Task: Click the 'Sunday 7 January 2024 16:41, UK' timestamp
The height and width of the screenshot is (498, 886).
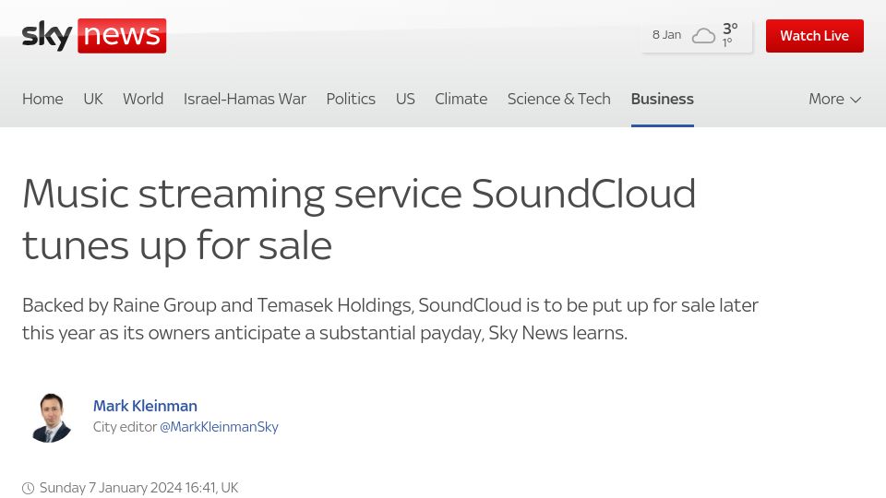Action: (139, 488)
